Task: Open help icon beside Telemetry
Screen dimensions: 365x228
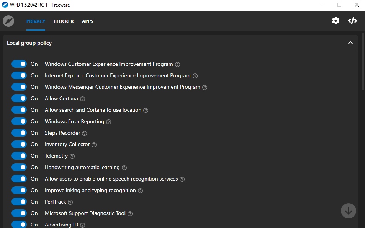Action: [72, 156]
